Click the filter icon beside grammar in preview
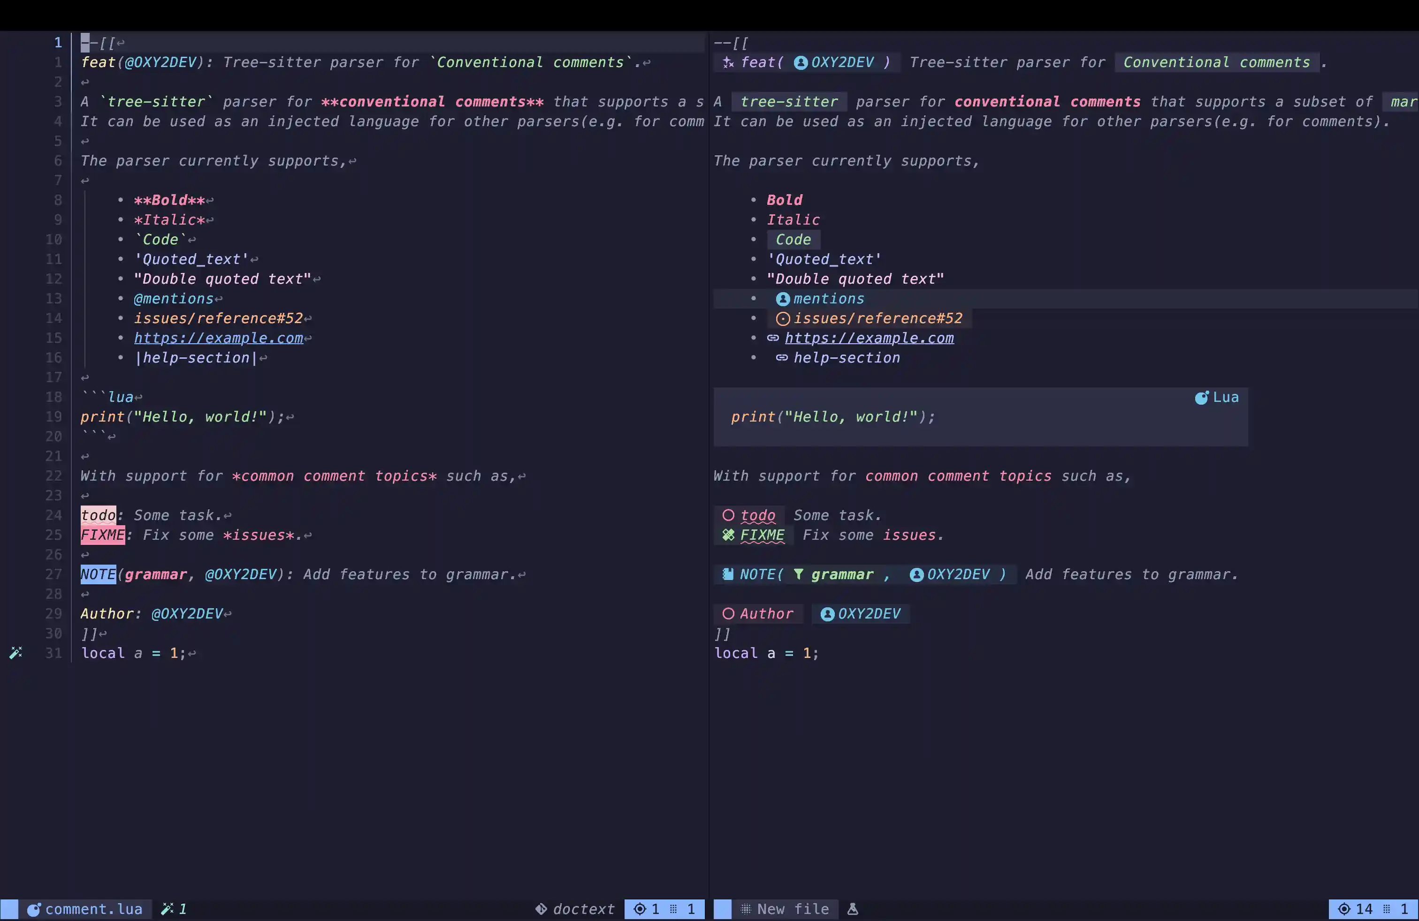The image size is (1419, 921). click(x=798, y=574)
